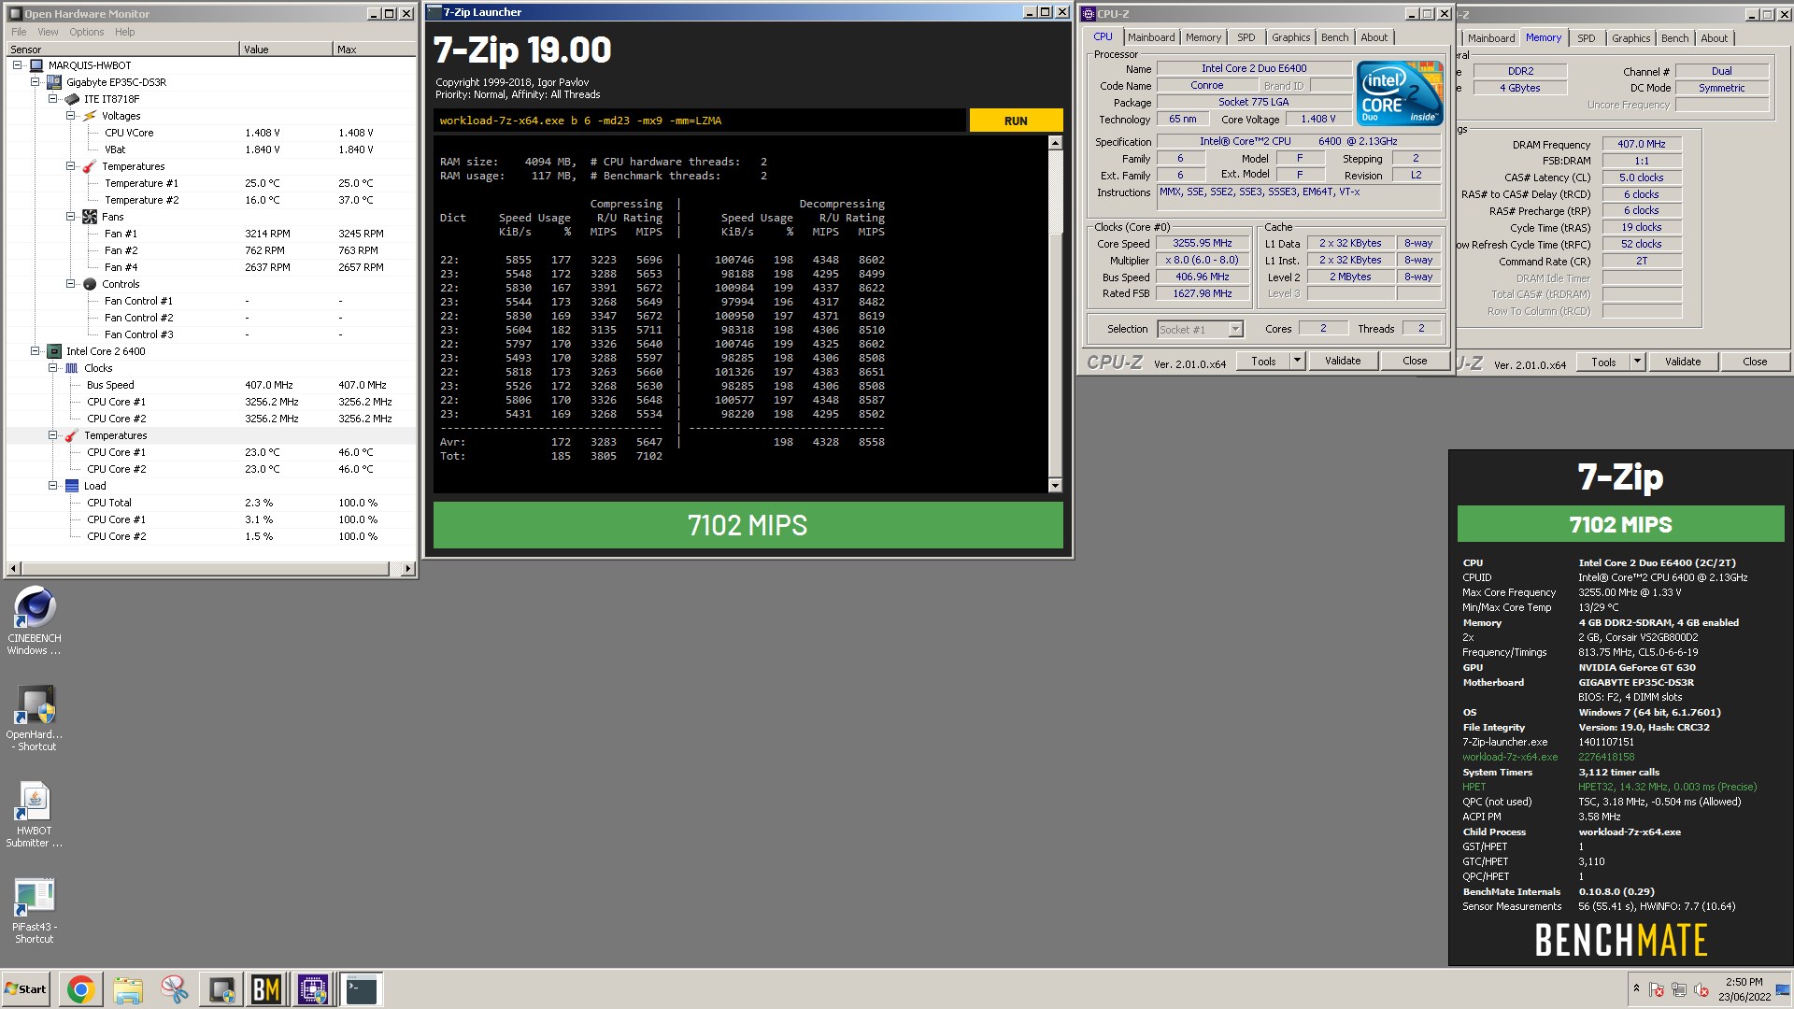1794x1009 pixels.
Task: Click Validate in rear CPU-Z window
Action: [x=1683, y=362]
